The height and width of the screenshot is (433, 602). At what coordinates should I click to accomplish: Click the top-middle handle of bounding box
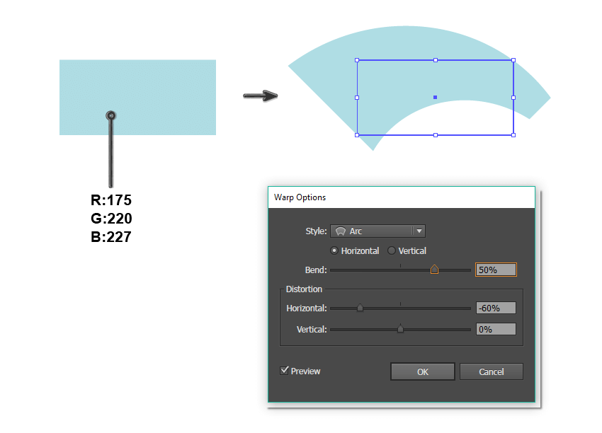tap(436, 60)
